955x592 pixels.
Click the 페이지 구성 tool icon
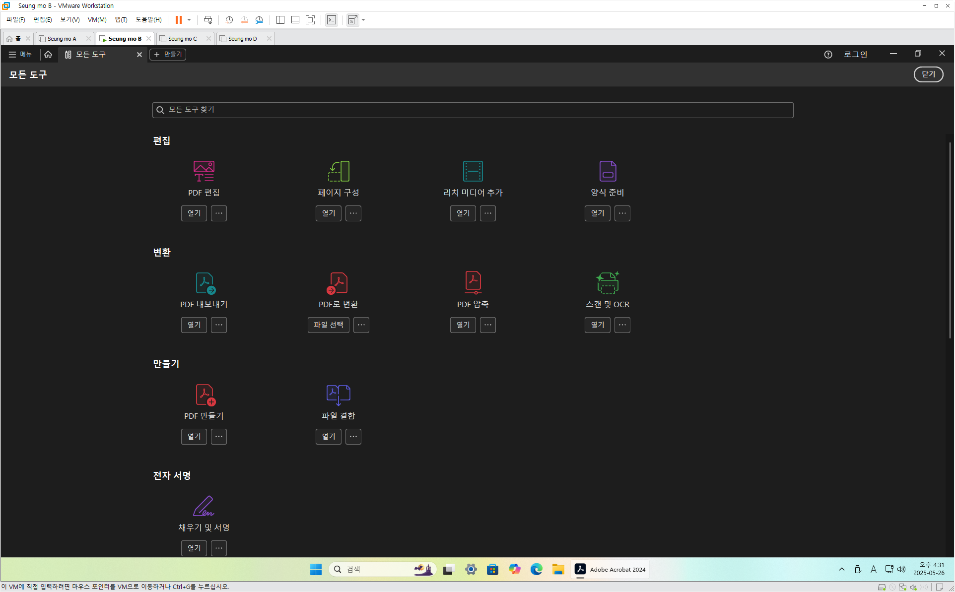pos(339,171)
